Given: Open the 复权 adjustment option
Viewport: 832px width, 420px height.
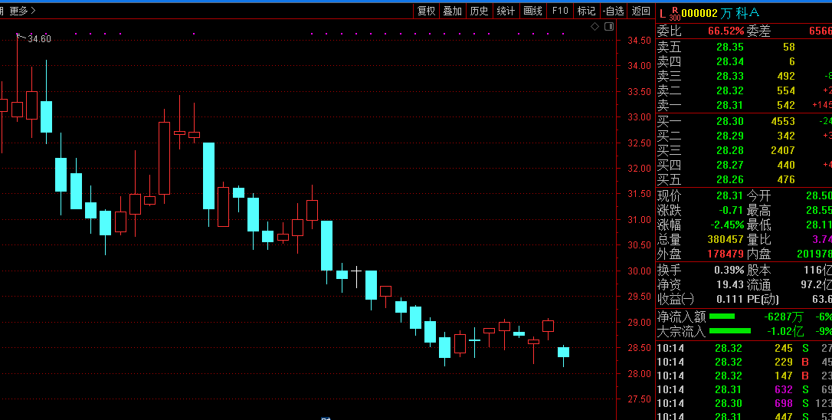Looking at the screenshot, I should [x=426, y=11].
